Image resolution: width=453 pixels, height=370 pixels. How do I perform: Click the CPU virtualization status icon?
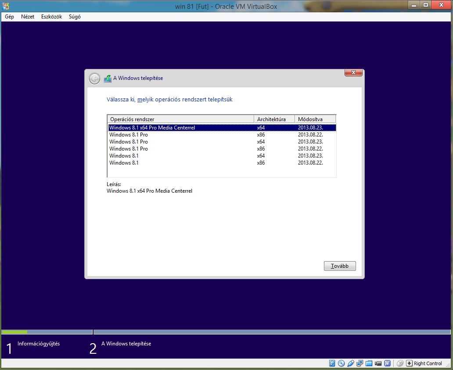(388, 363)
